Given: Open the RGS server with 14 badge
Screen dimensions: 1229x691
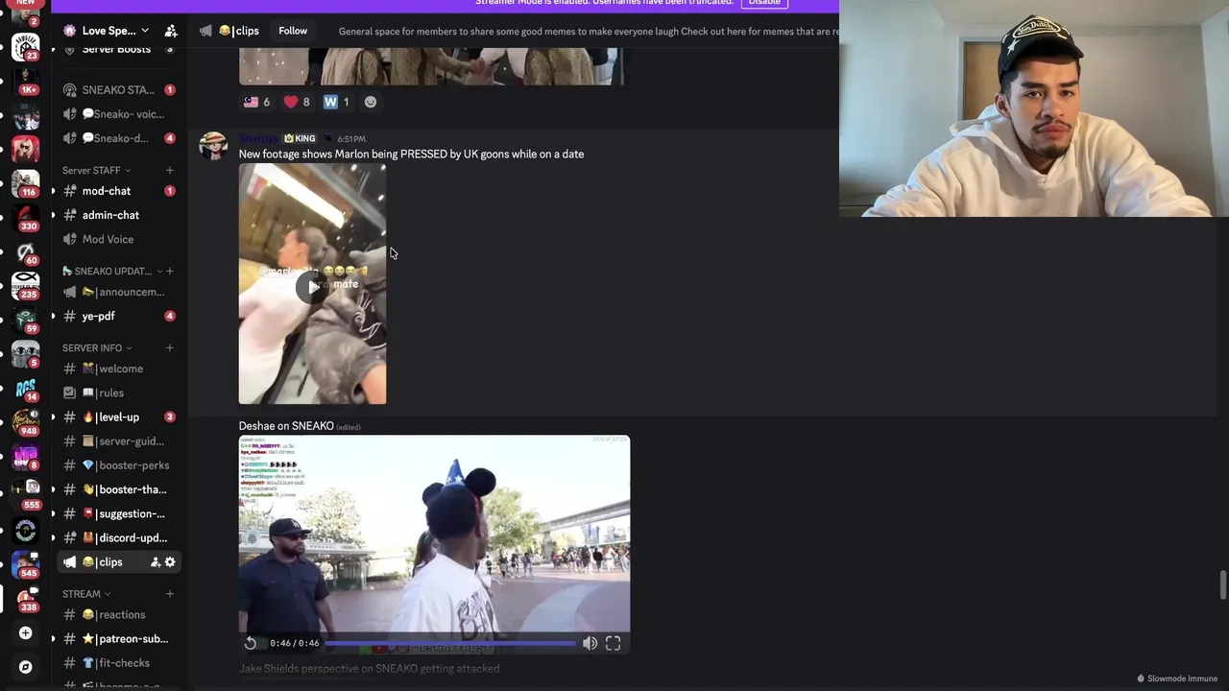Looking at the screenshot, I should tap(26, 388).
